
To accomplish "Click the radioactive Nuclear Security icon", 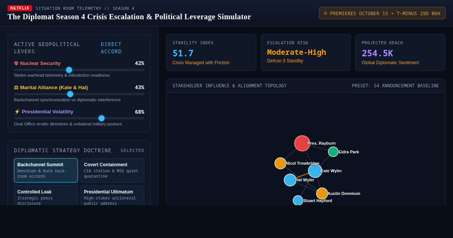I will tap(16, 63).
